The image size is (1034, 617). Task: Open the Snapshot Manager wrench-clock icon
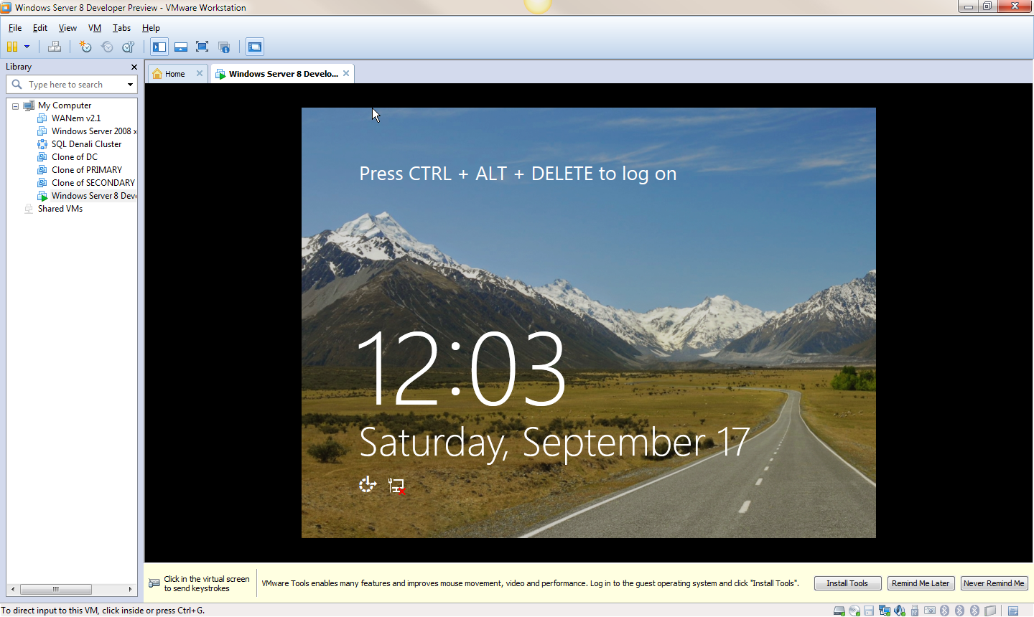129,47
